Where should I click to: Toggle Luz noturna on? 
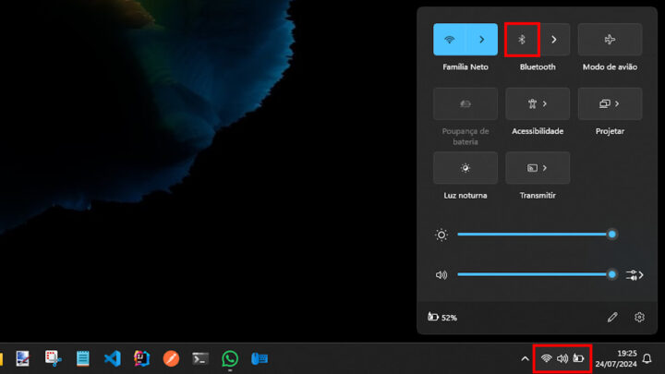(x=465, y=168)
